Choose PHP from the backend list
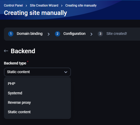The width and height of the screenshot is (140, 125). [x=37, y=84]
